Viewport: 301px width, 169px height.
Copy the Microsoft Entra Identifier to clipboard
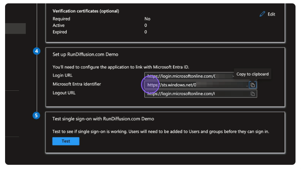click(x=252, y=85)
